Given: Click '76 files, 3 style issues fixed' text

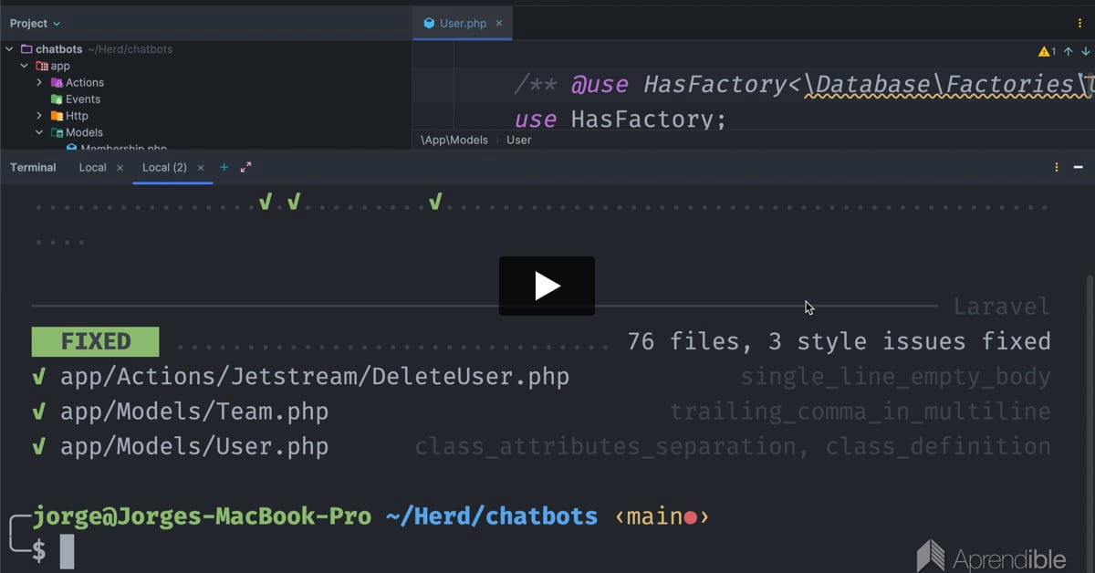Looking at the screenshot, I should click(839, 342).
